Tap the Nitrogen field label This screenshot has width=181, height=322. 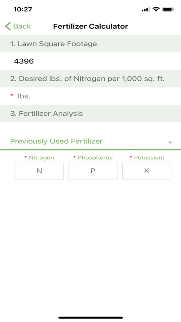click(41, 158)
